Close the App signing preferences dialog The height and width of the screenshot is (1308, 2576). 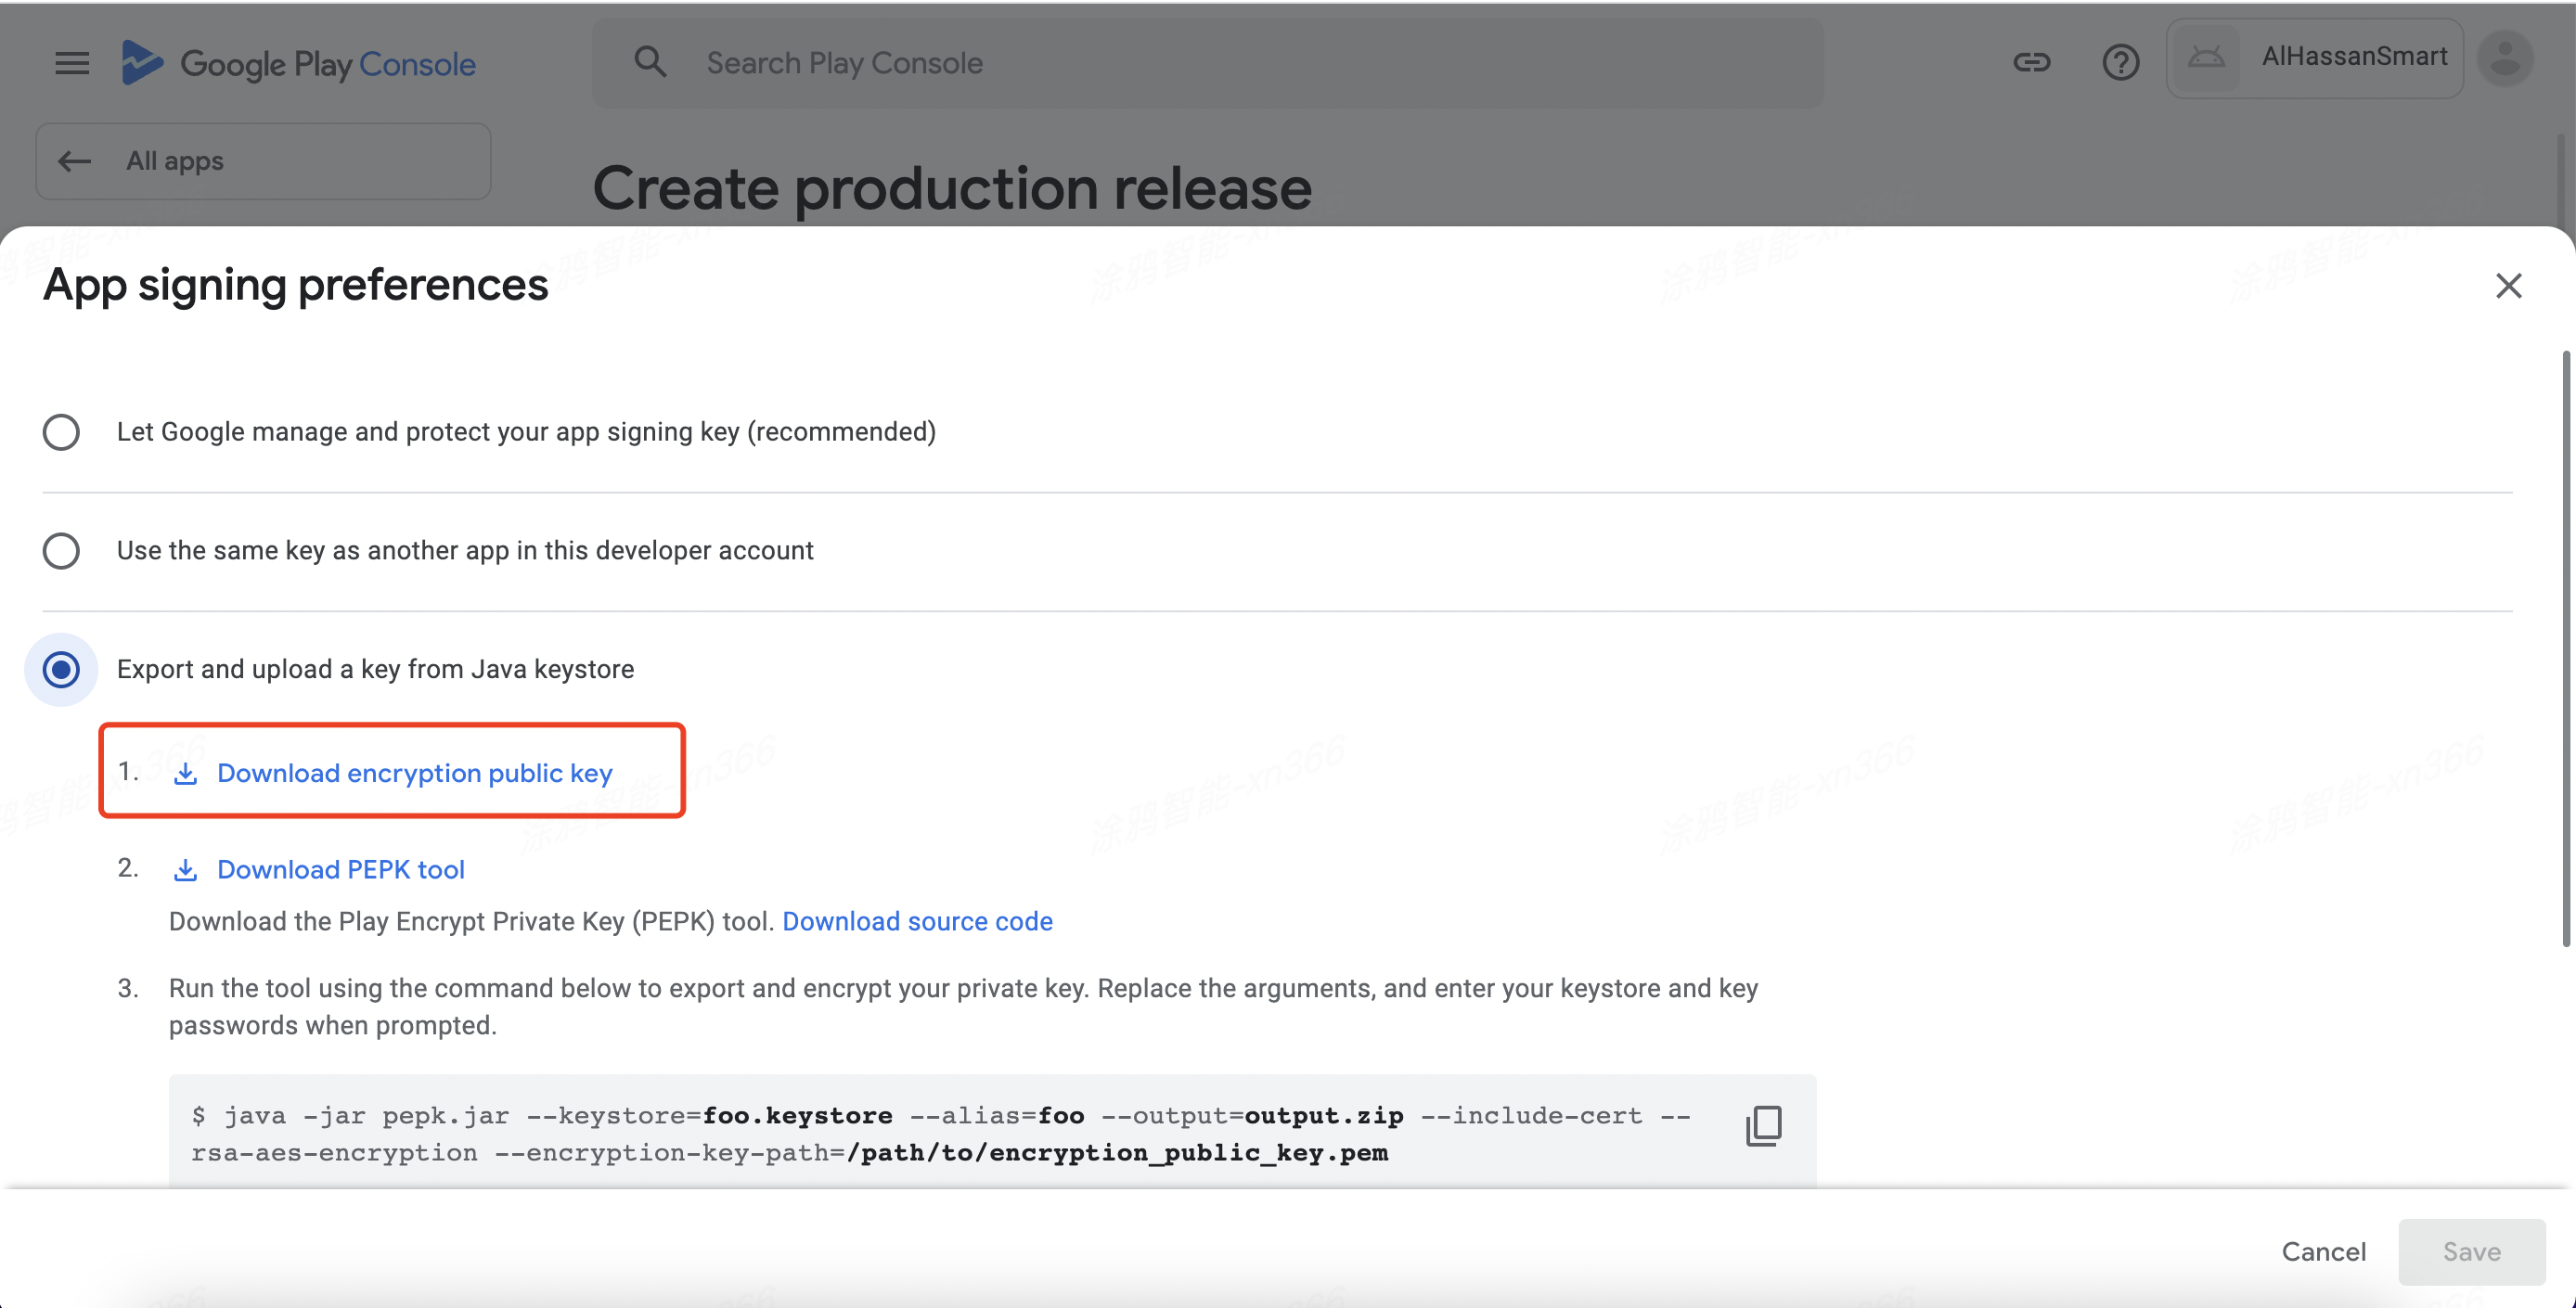coord(2508,286)
